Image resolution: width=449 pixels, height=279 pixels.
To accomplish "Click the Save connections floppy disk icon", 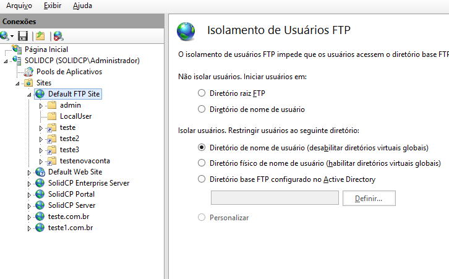I will pos(23,36).
